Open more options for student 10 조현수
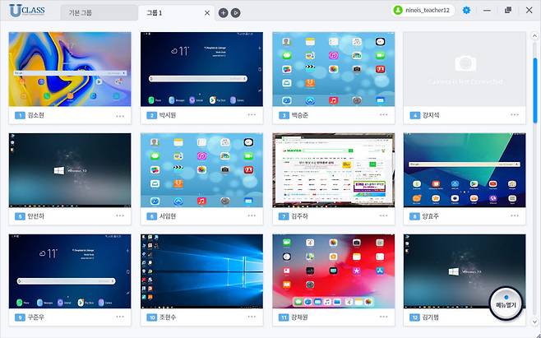The height and width of the screenshot is (338, 541). coord(252,317)
